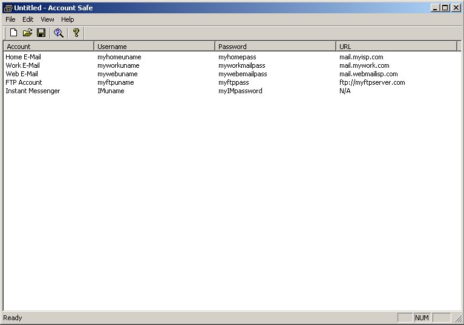Click URL mail.mywork.com
The image size is (464, 325).
[x=364, y=65]
